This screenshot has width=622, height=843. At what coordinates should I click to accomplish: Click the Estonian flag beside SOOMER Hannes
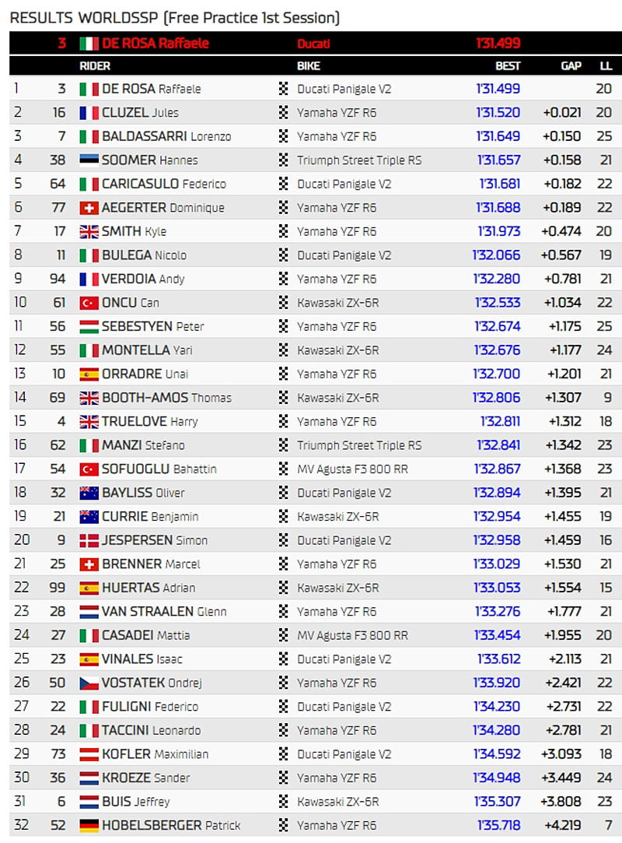(89, 160)
